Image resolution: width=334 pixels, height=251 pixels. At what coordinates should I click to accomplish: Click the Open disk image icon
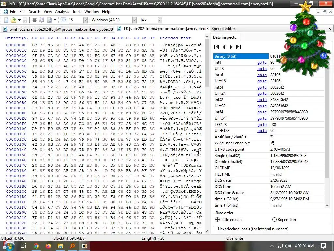click(x=50, y=20)
